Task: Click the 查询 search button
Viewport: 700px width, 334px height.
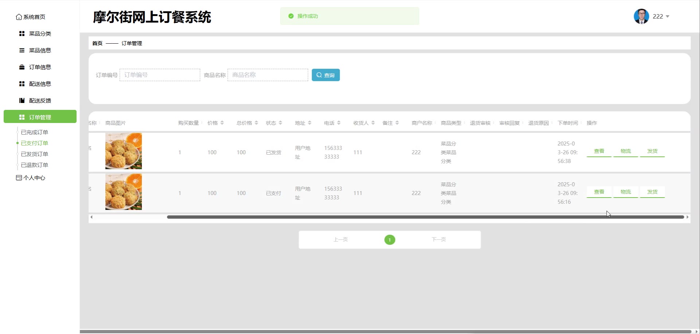Action: [326, 75]
